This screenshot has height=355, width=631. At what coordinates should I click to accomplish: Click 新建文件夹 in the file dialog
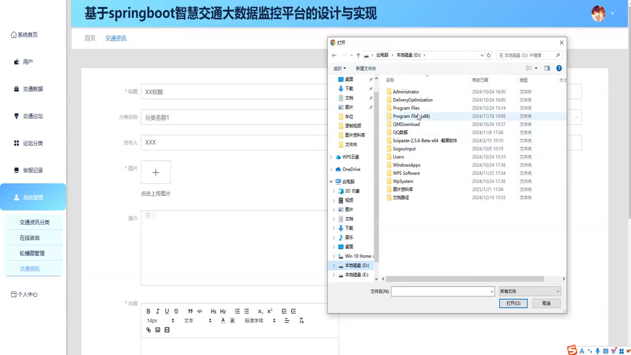[x=366, y=69]
